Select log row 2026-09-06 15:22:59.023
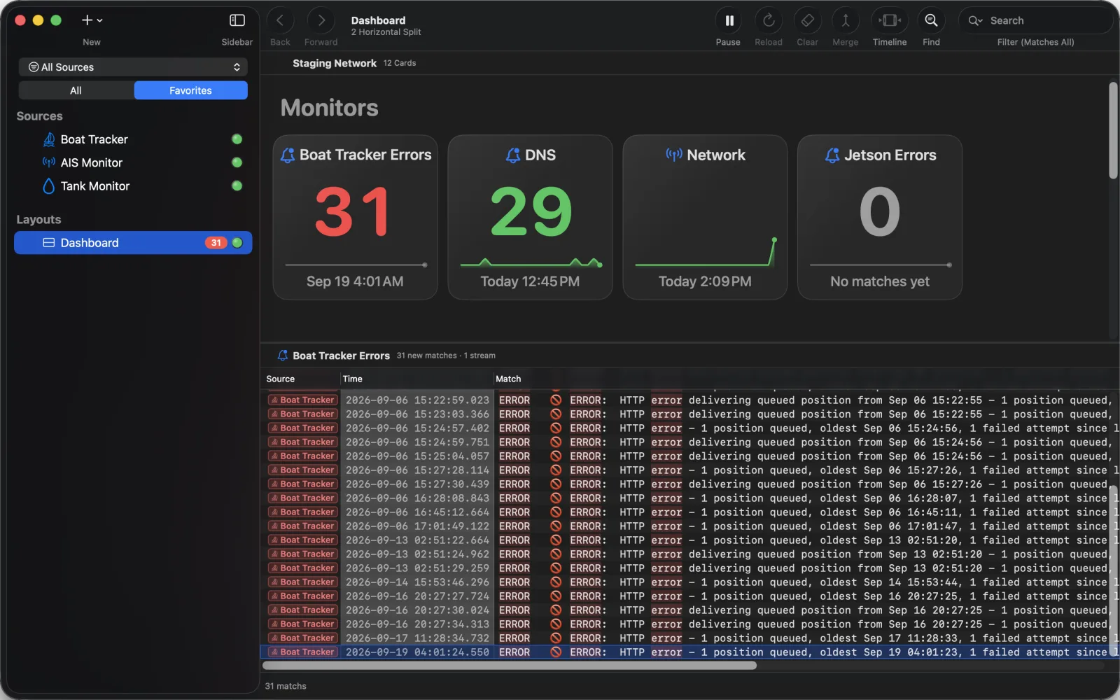The width and height of the screenshot is (1120, 700). pyautogui.click(x=689, y=400)
